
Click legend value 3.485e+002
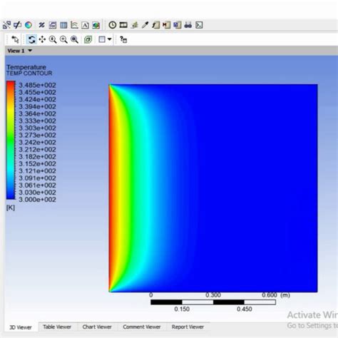[x=37, y=85]
